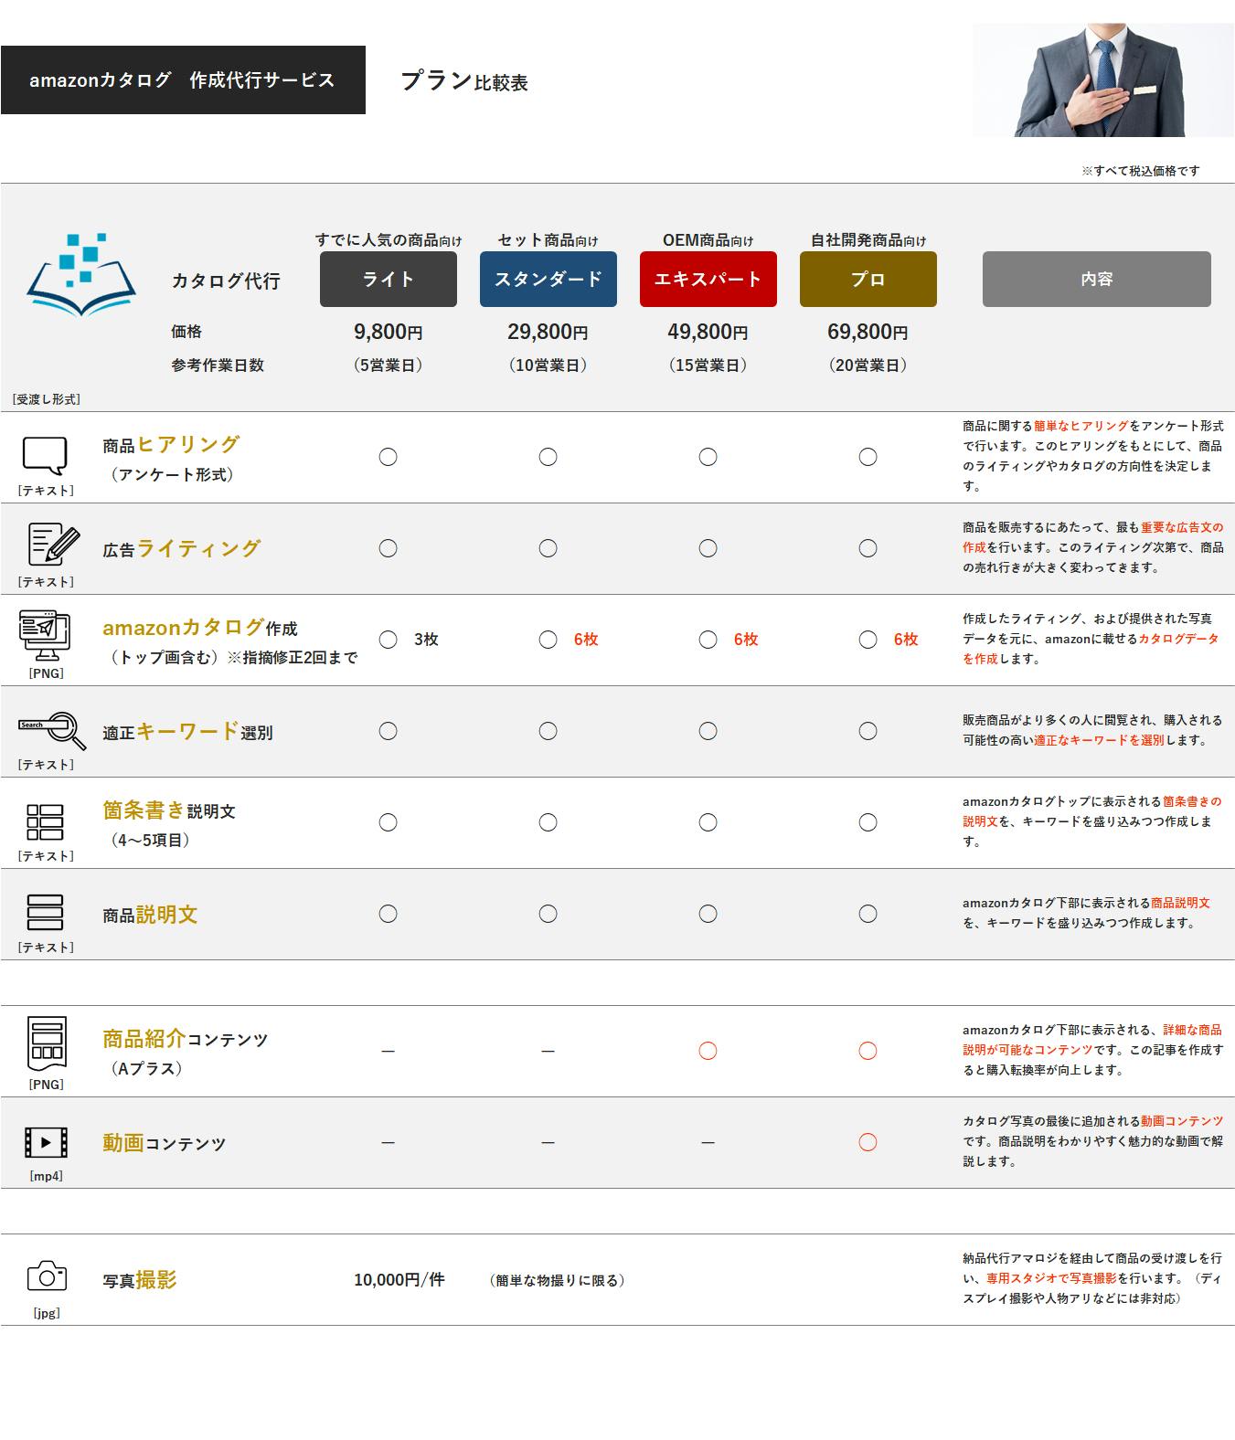Click the magnifier keyword search icon
This screenshot has width=1235, height=1440.
coord(52,729)
